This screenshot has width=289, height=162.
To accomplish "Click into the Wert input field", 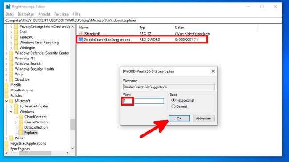I will 144,101.
